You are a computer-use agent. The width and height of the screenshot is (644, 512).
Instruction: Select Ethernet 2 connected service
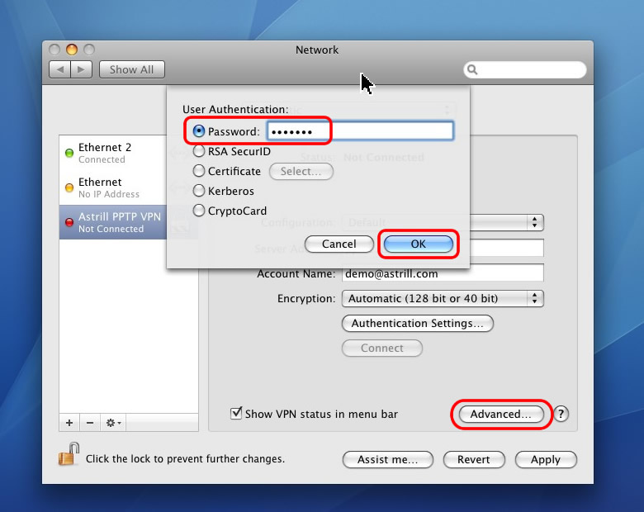point(104,153)
